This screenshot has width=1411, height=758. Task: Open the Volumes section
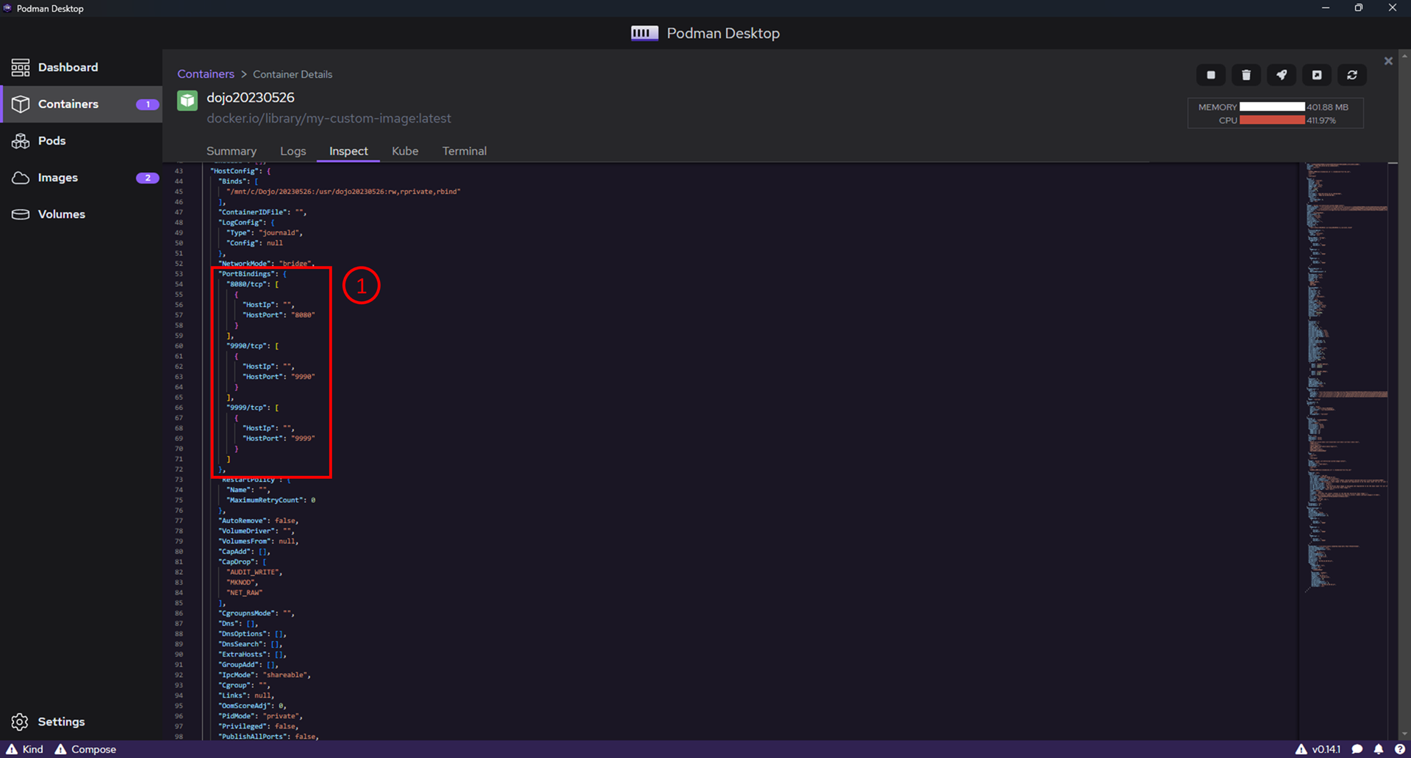tap(81, 214)
